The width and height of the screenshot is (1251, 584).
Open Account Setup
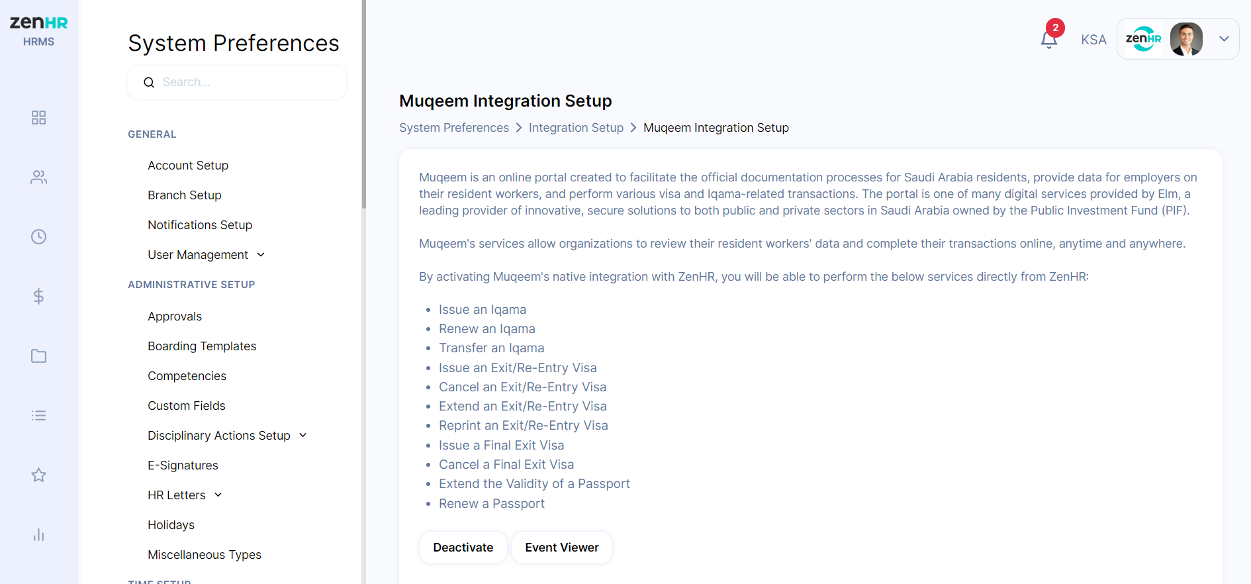tap(188, 166)
